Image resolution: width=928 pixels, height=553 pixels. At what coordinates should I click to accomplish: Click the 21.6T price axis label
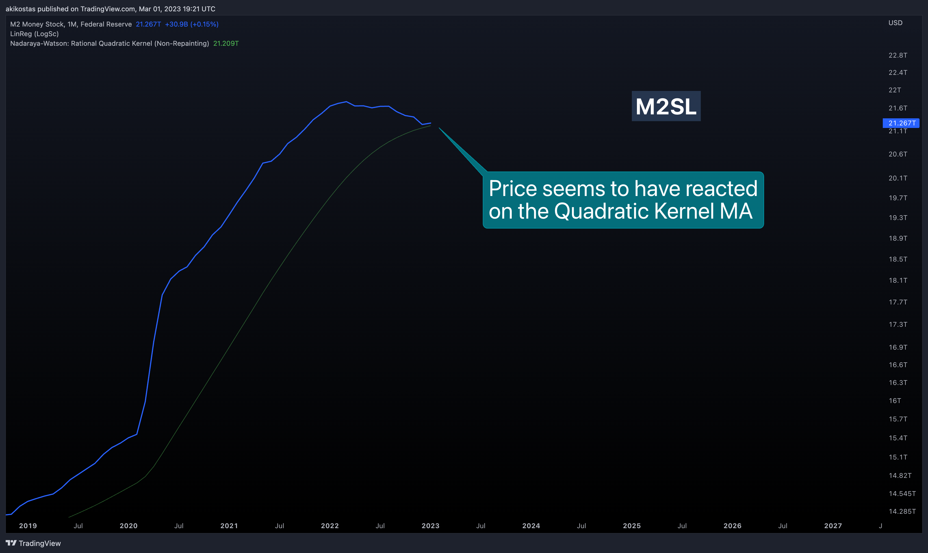click(898, 108)
